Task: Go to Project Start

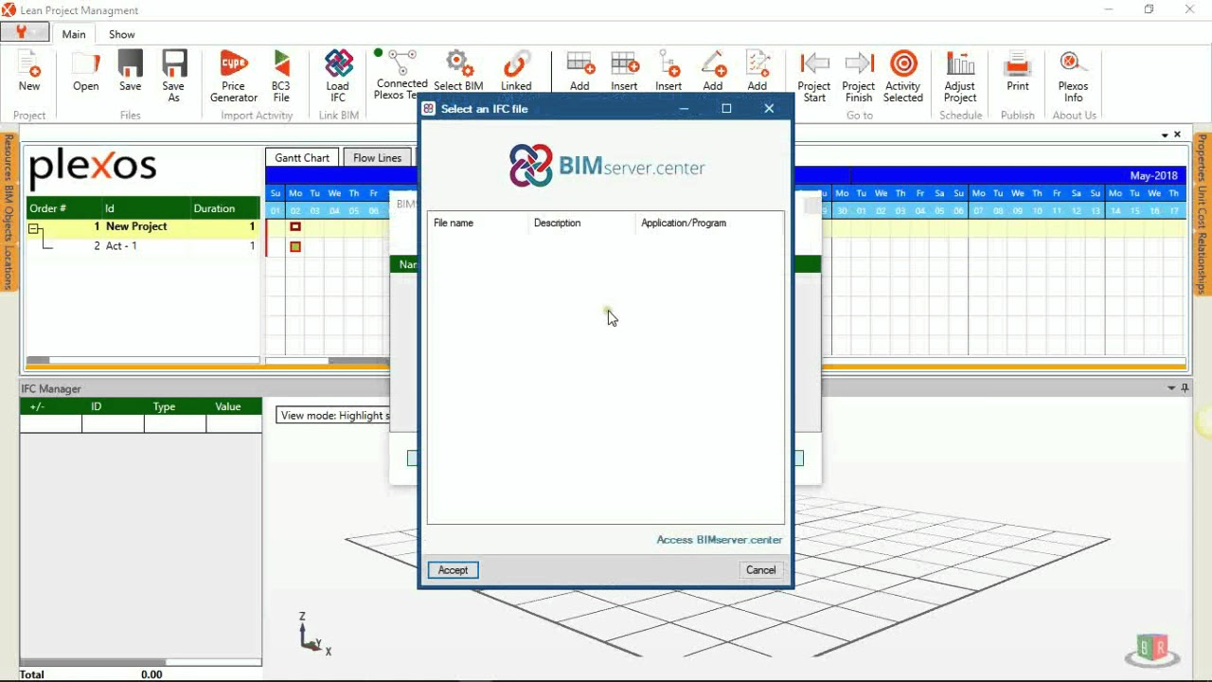Action: (814, 64)
